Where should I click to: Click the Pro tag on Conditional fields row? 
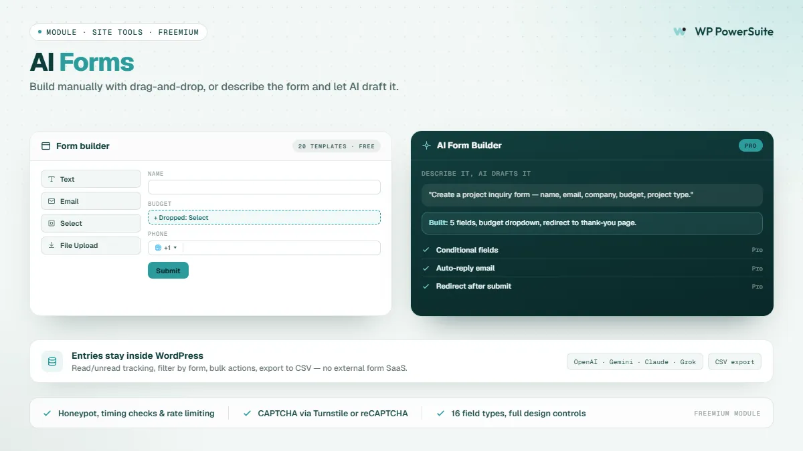pyautogui.click(x=757, y=250)
